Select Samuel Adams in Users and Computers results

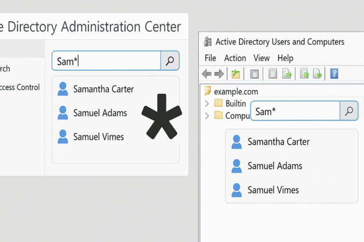pyautogui.click(x=275, y=166)
